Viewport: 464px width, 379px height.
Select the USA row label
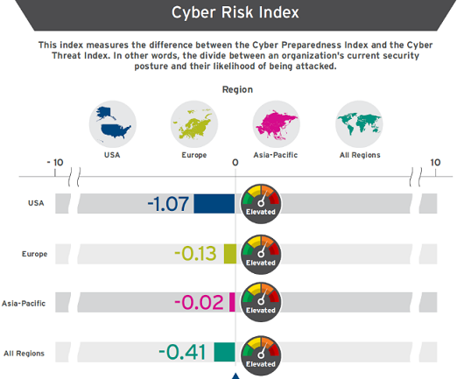click(x=36, y=203)
